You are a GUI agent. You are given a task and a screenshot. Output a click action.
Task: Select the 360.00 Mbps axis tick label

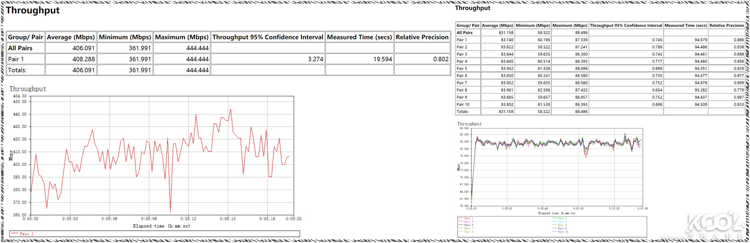20,215
